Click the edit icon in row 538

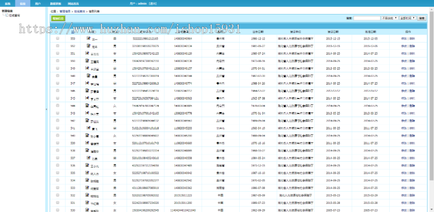click(x=89, y=150)
